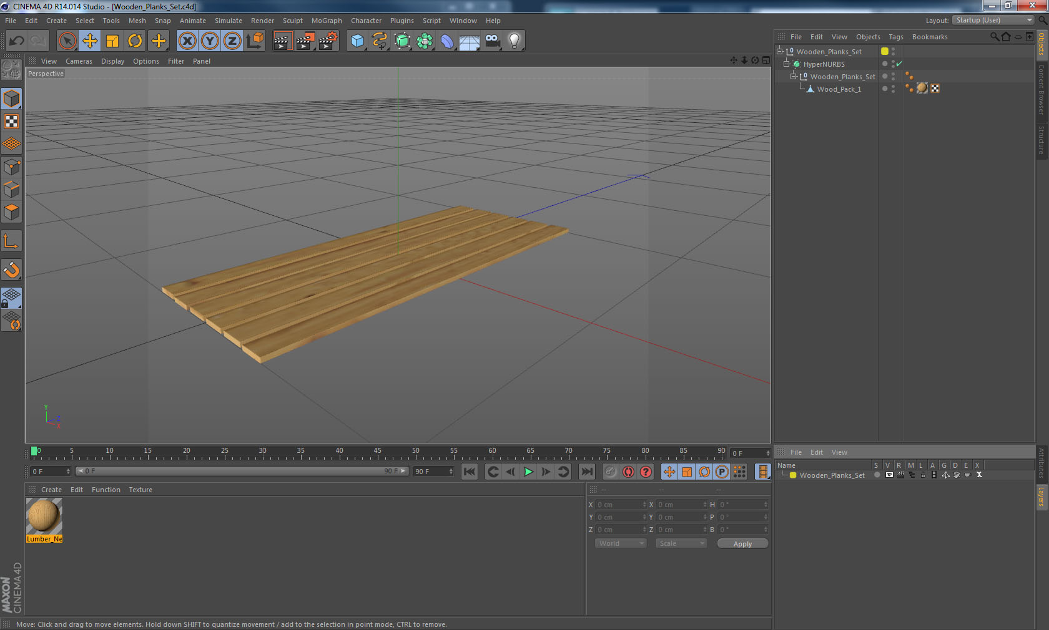Click material tag on Wood_Pack_1

[x=922, y=89]
